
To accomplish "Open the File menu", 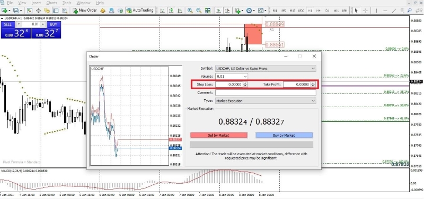I will 10,3.
